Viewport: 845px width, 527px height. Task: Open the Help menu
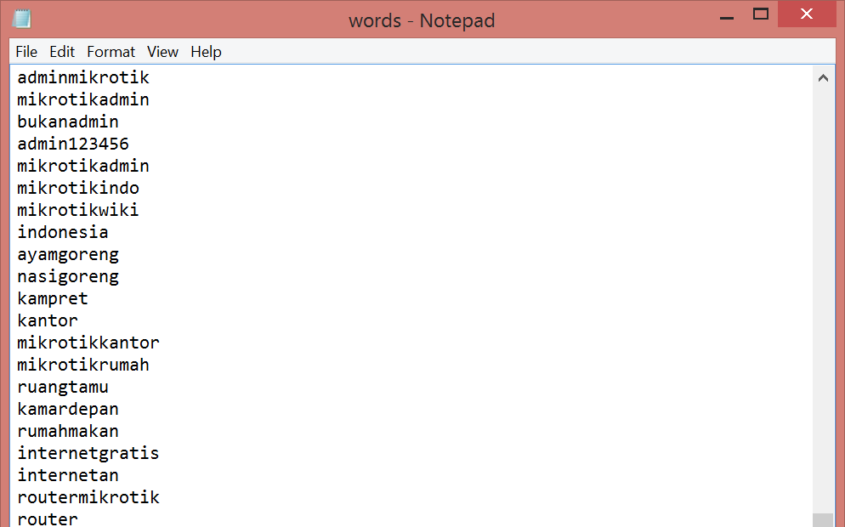pos(206,52)
